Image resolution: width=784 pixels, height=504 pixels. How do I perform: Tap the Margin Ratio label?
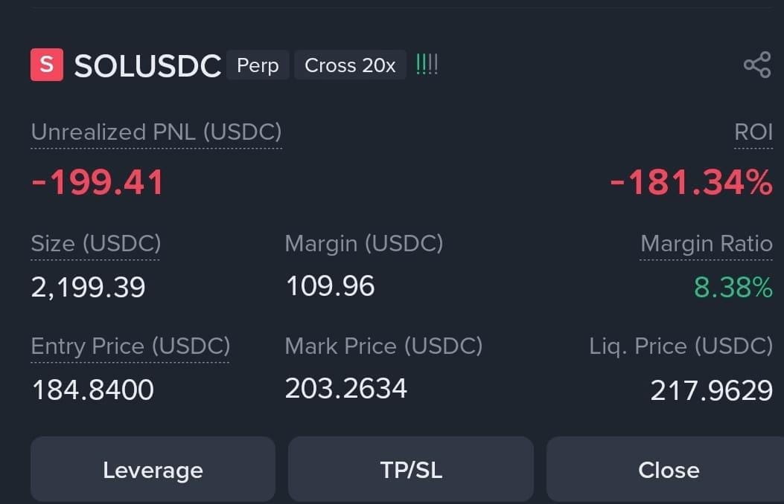pos(707,244)
